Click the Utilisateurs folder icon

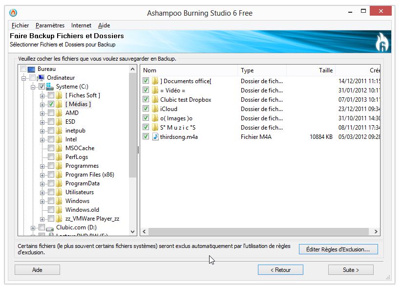[59, 192]
